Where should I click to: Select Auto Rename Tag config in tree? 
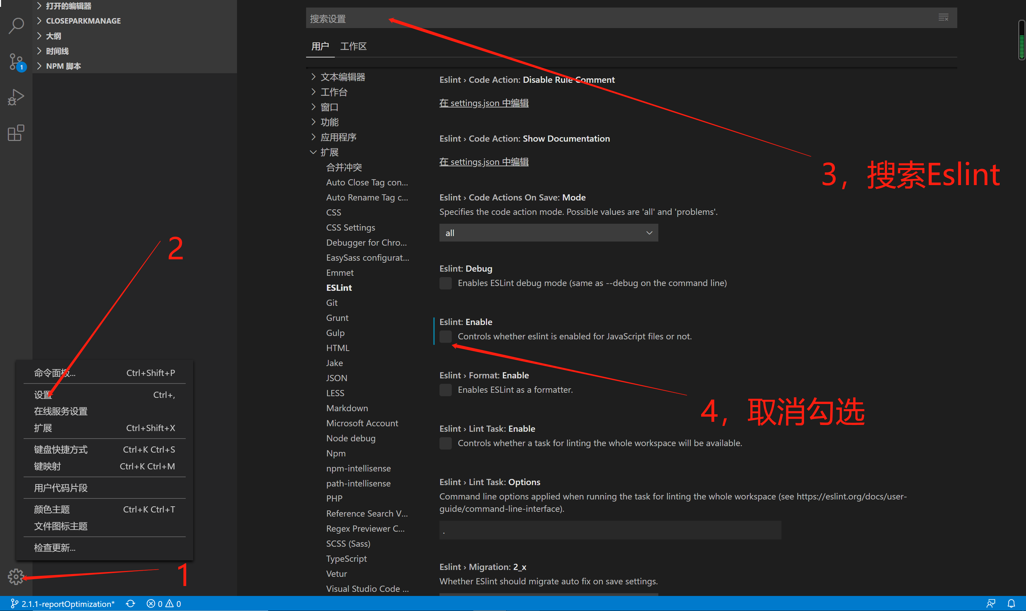[367, 198]
